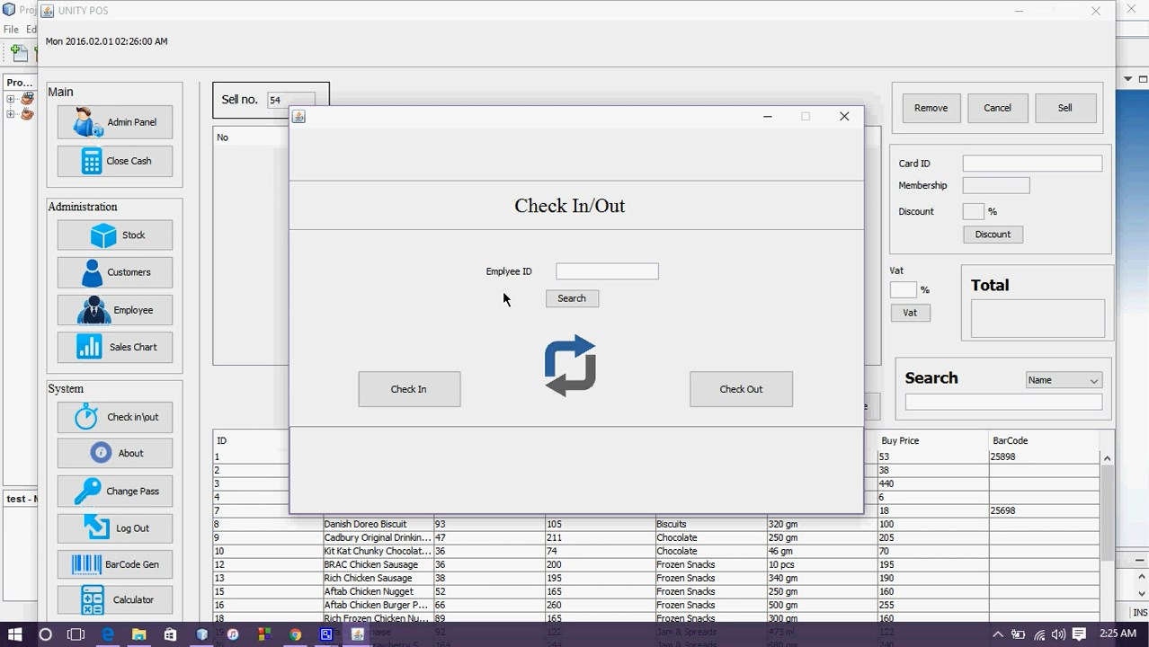Open the Customers panel
This screenshot has width=1149, height=647.
(114, 272)
